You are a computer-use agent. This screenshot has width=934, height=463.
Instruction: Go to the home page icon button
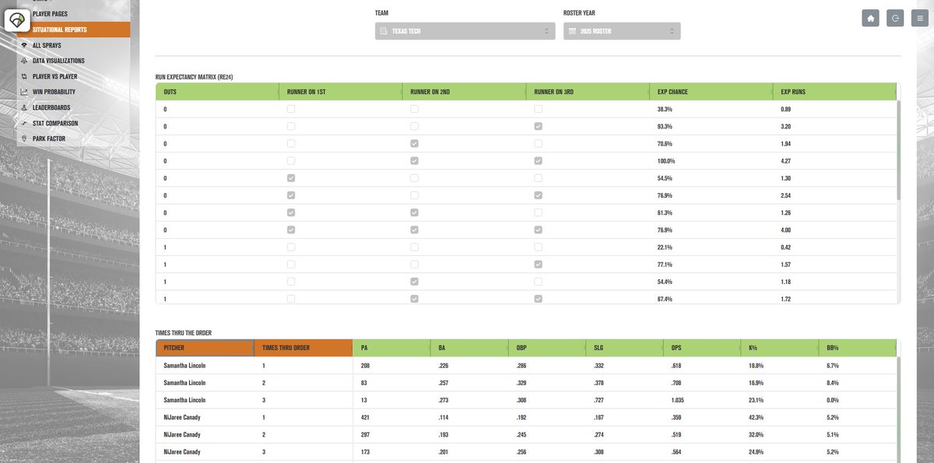click(x=870, y=18)
